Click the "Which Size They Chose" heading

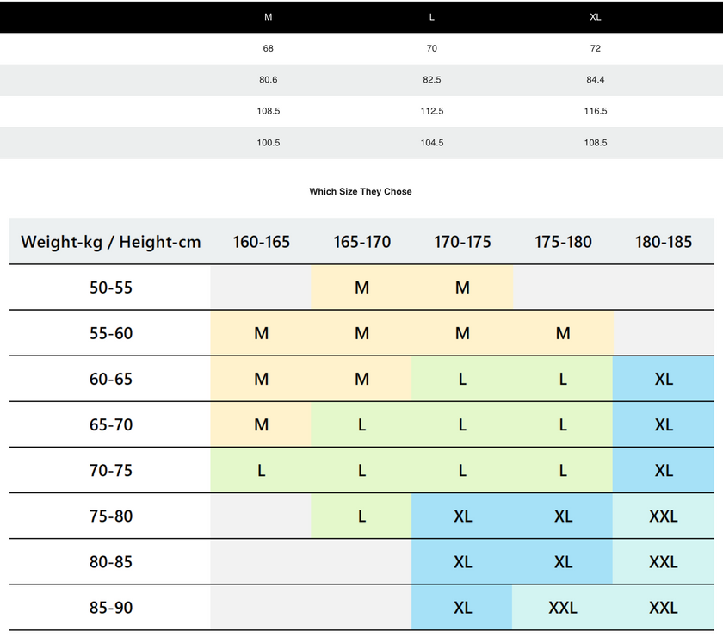[361, 192]
